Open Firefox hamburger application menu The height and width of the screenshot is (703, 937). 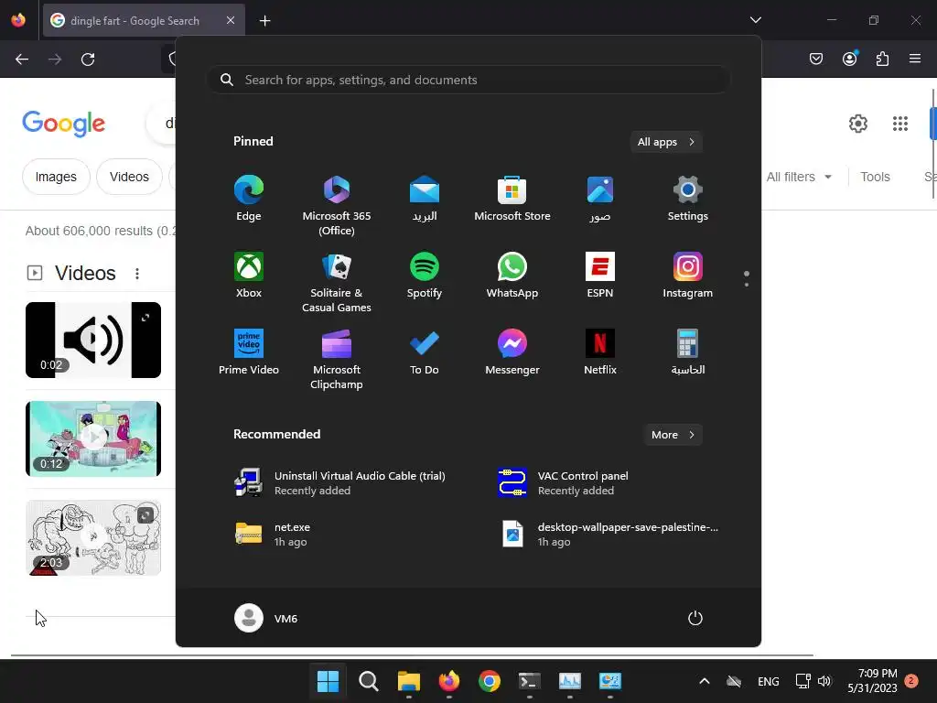(x=915, y=59)
